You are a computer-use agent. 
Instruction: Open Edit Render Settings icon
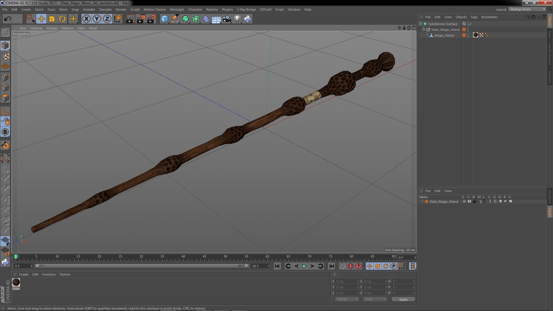tap(151, 19)
